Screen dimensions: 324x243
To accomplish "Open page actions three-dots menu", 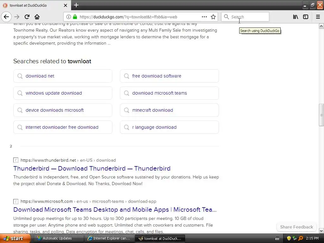I will click(x=204, y=17).
